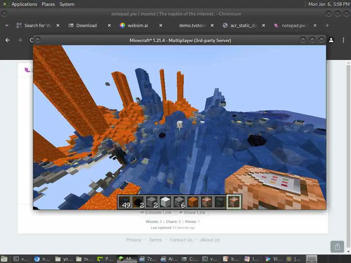
Task: Open the About Us link
Action: [x=210, y=240]
